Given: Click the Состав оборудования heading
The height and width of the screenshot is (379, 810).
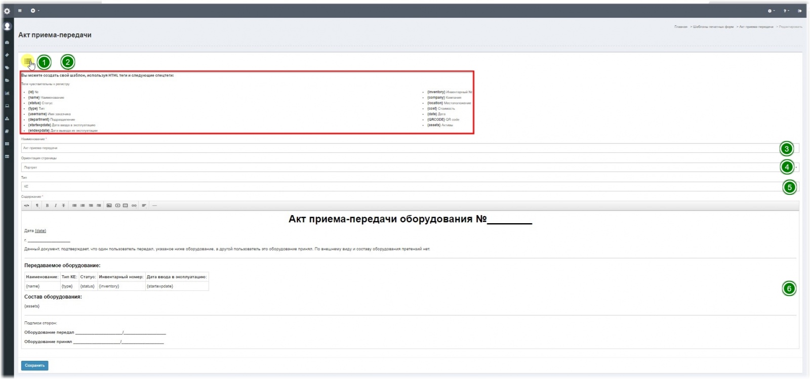Looking at the screenshot, I should pos(53,297).
